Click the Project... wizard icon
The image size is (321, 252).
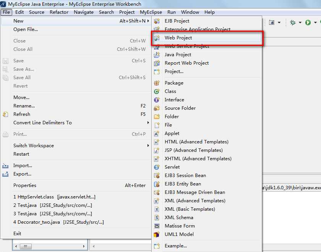pos(157,72)
